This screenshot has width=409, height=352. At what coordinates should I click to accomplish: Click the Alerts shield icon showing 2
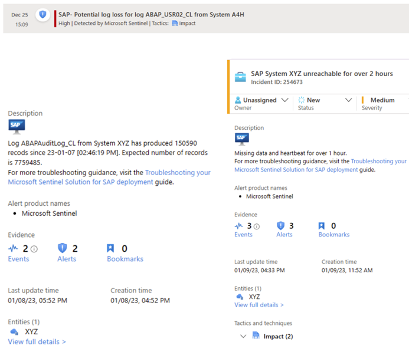tap(63, 249)
